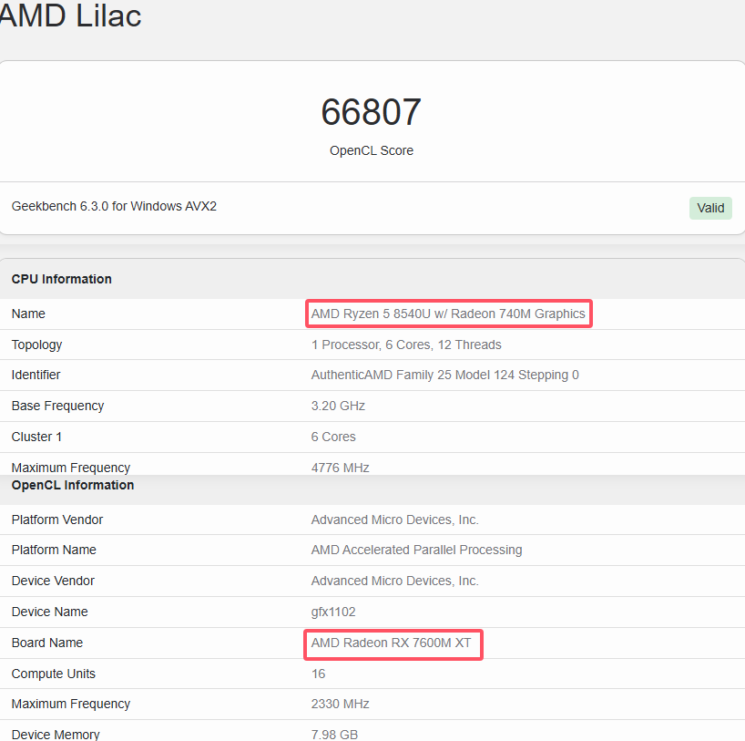The height and width of the screenshot is (741, 745).
Task: Click the AuthenticAMD Family 25 identifier value
Action: click(444, 375)
